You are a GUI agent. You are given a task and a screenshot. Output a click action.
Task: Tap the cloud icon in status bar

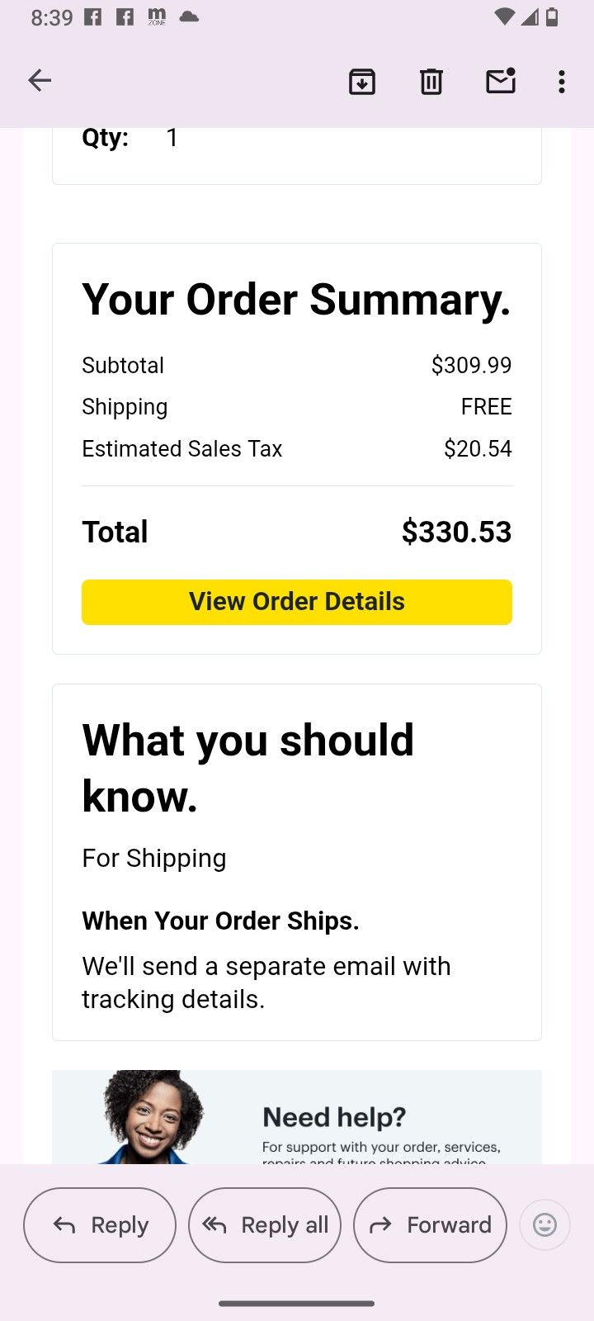[189, 17]
